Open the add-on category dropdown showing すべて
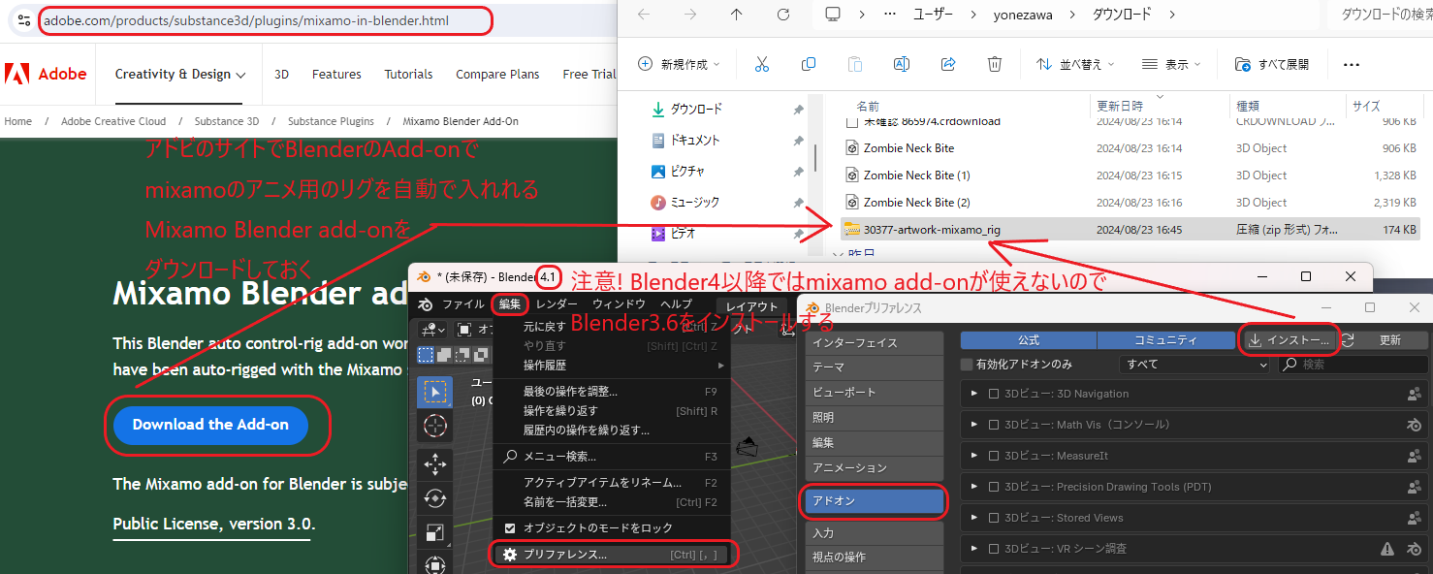 [1194, 365]
